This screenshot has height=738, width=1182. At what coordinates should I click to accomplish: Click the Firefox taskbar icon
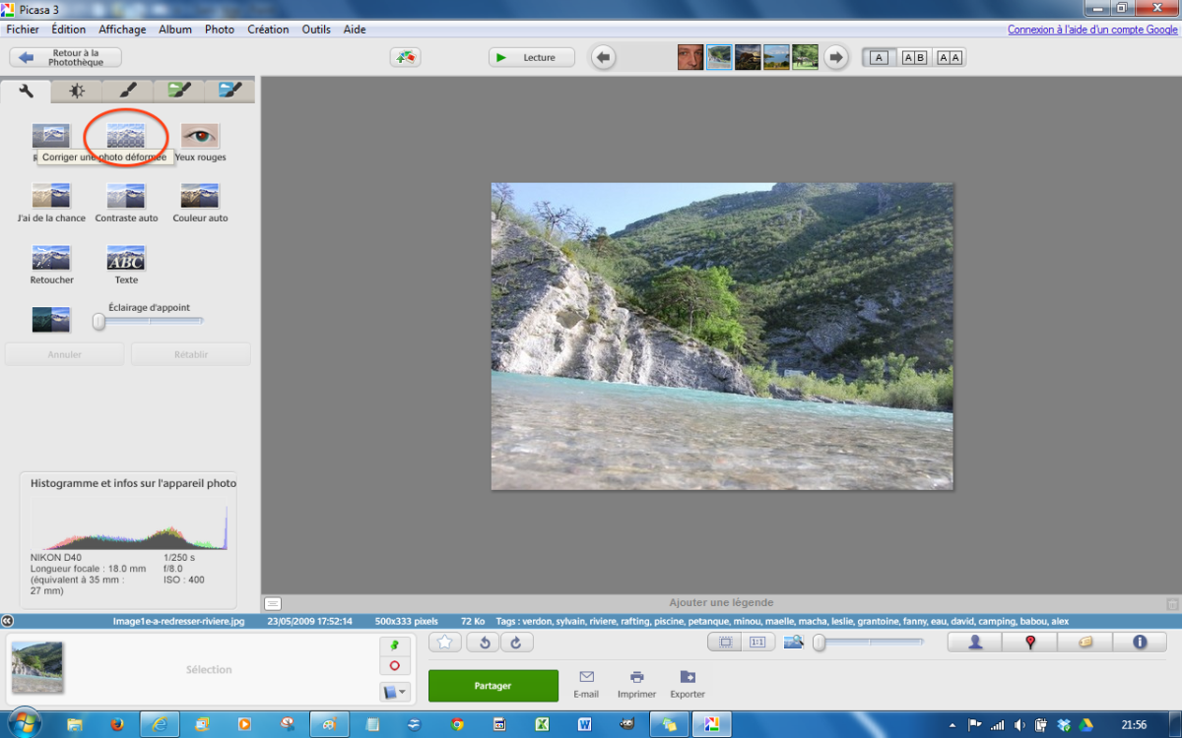pos(118,724)
